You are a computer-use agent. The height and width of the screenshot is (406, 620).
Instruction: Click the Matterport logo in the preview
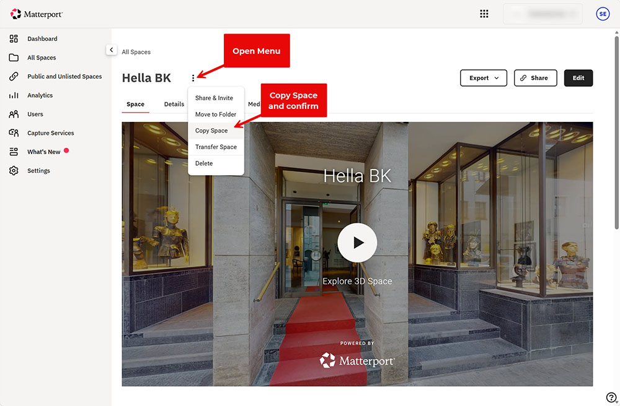coord(357,360)
